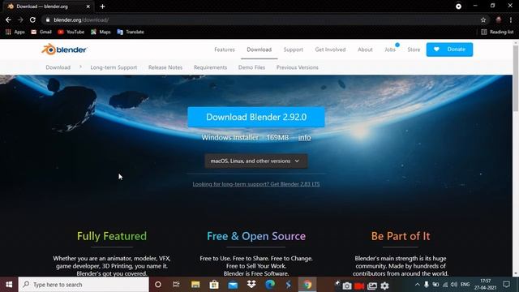The image size is (519, 292).
Task: Open Microsoft Edge from taskbar
Action: [270, 285]
